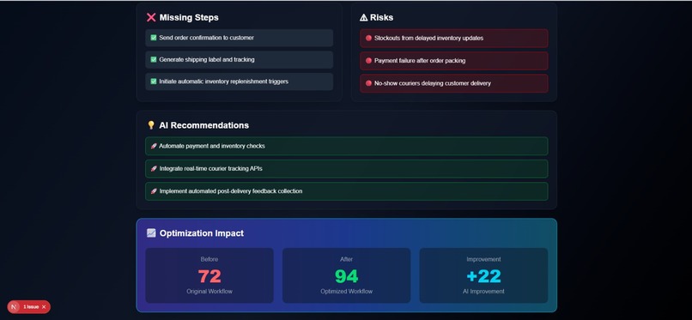Click the 'Improvement' card label
Screen dimensions: 692x320
point(483,259)
